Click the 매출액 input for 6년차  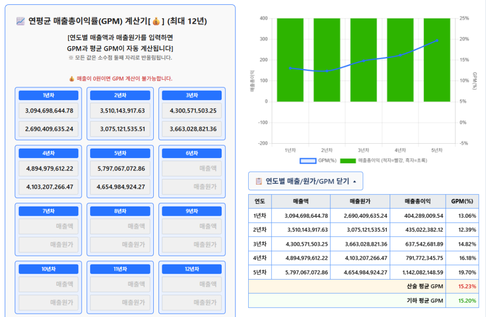(192, 168)
